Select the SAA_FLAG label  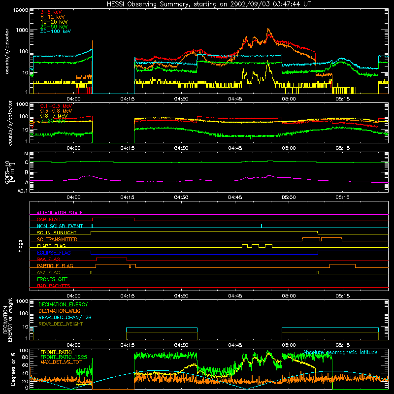pos(48,259)
